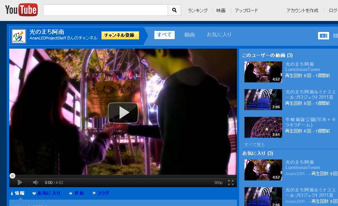Start video with large center play button
Image resolution: width=338 pixels, height=206 pixels.
[123, 113]
